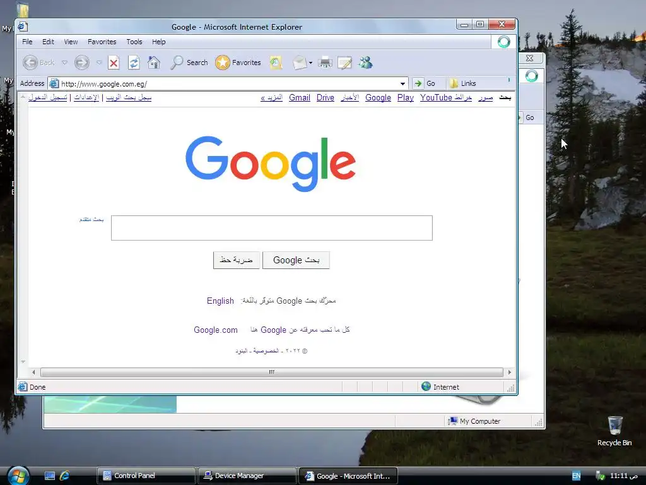Click the red Stop loading icon
Image resolution: width=646 pixels, height=485 pixels.
(114, 63)
